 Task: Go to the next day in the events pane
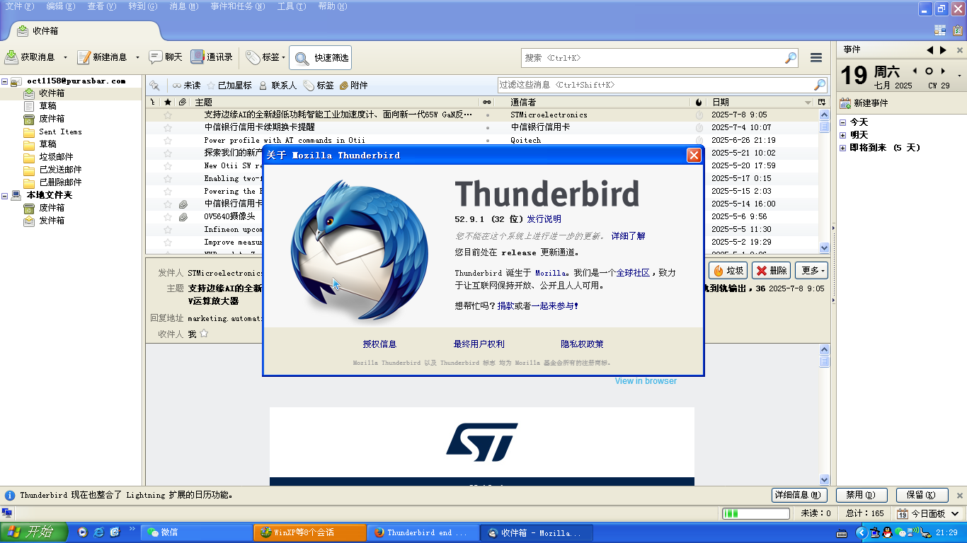click(x=943, y=71)
